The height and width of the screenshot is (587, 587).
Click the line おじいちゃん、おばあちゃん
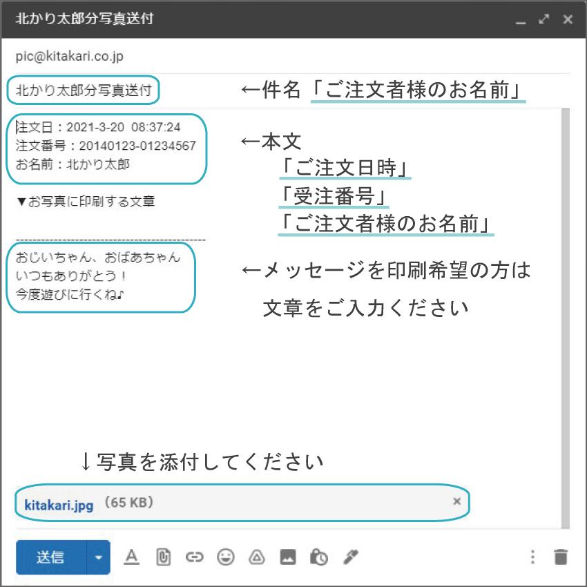coord(98,257)
